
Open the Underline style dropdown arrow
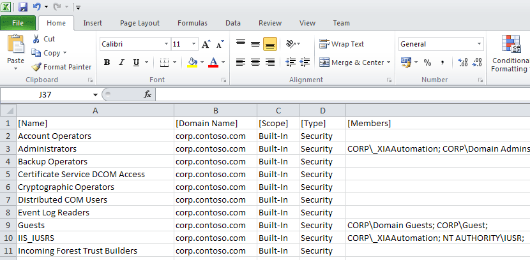[x=146, y=62]
